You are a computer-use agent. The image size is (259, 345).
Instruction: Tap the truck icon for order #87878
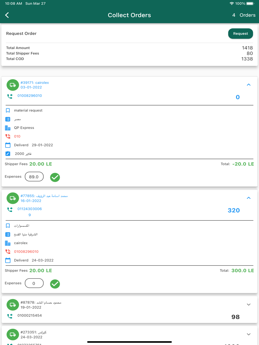13,305
